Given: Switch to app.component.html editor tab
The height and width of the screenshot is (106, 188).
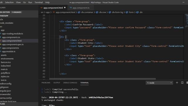Looking at the screenshot, I should tap(53, 8).
